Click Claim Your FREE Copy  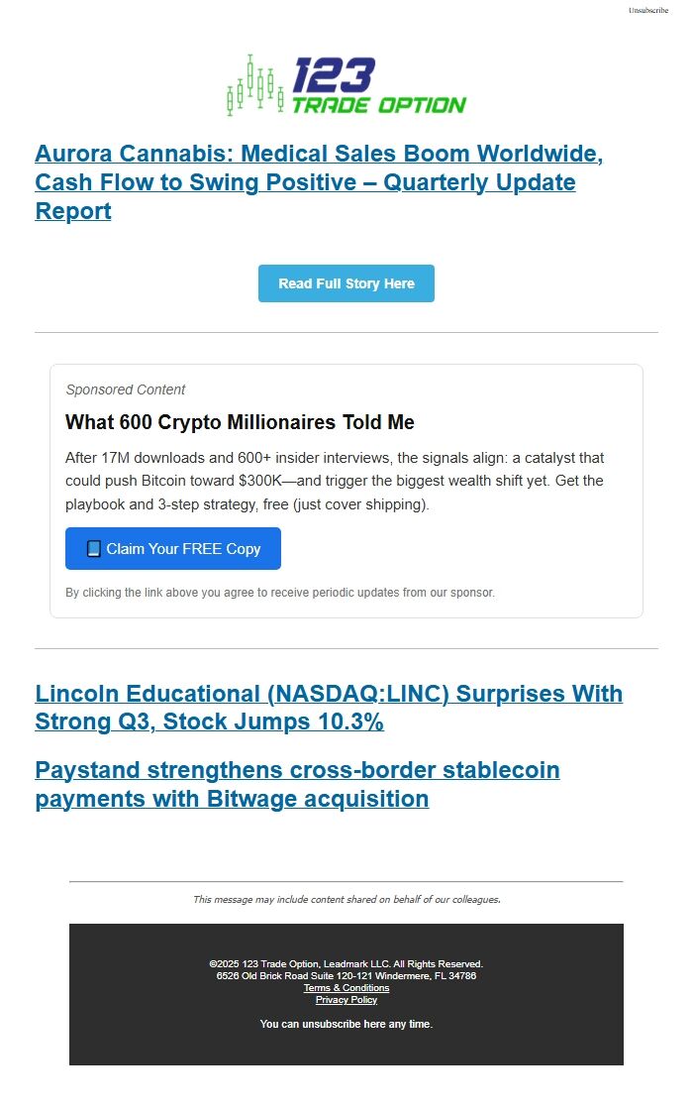click(172, 548)
